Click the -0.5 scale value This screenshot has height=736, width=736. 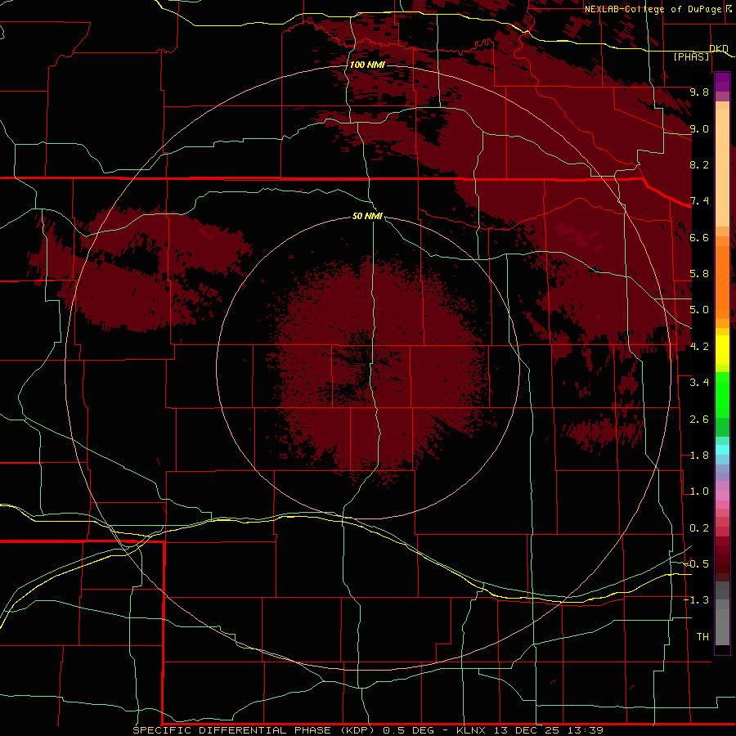coord(697,564)
